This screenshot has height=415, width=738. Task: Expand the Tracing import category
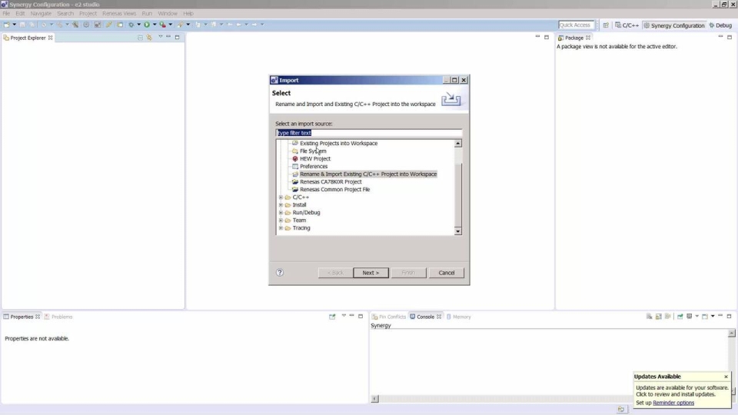click(x=281, y=227)
